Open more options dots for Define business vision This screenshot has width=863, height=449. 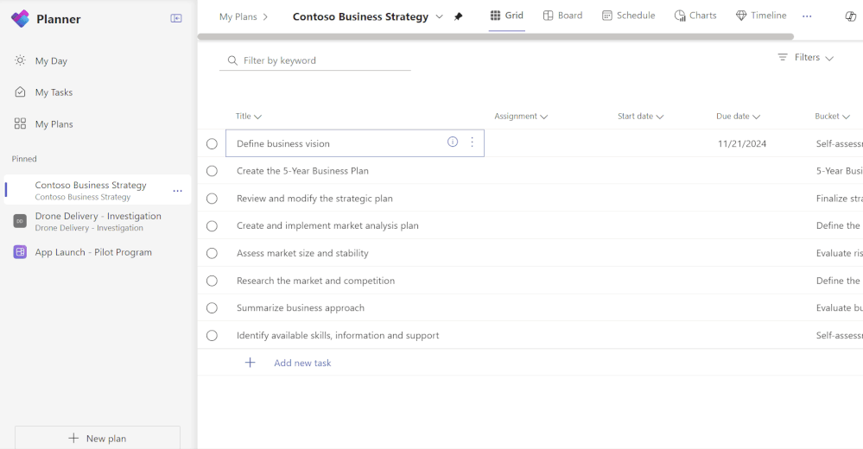[x=472, y=142]
